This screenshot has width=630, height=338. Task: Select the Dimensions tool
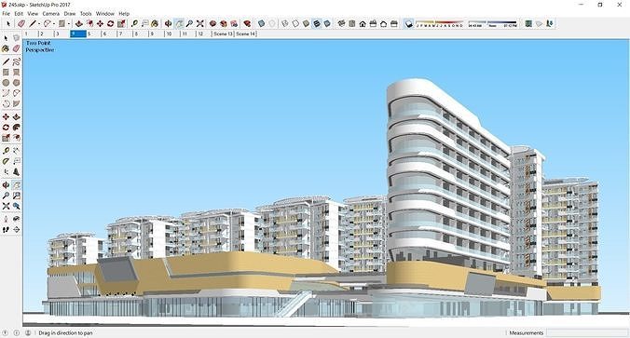pos(16,151)
